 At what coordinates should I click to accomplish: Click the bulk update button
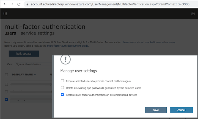24,54
